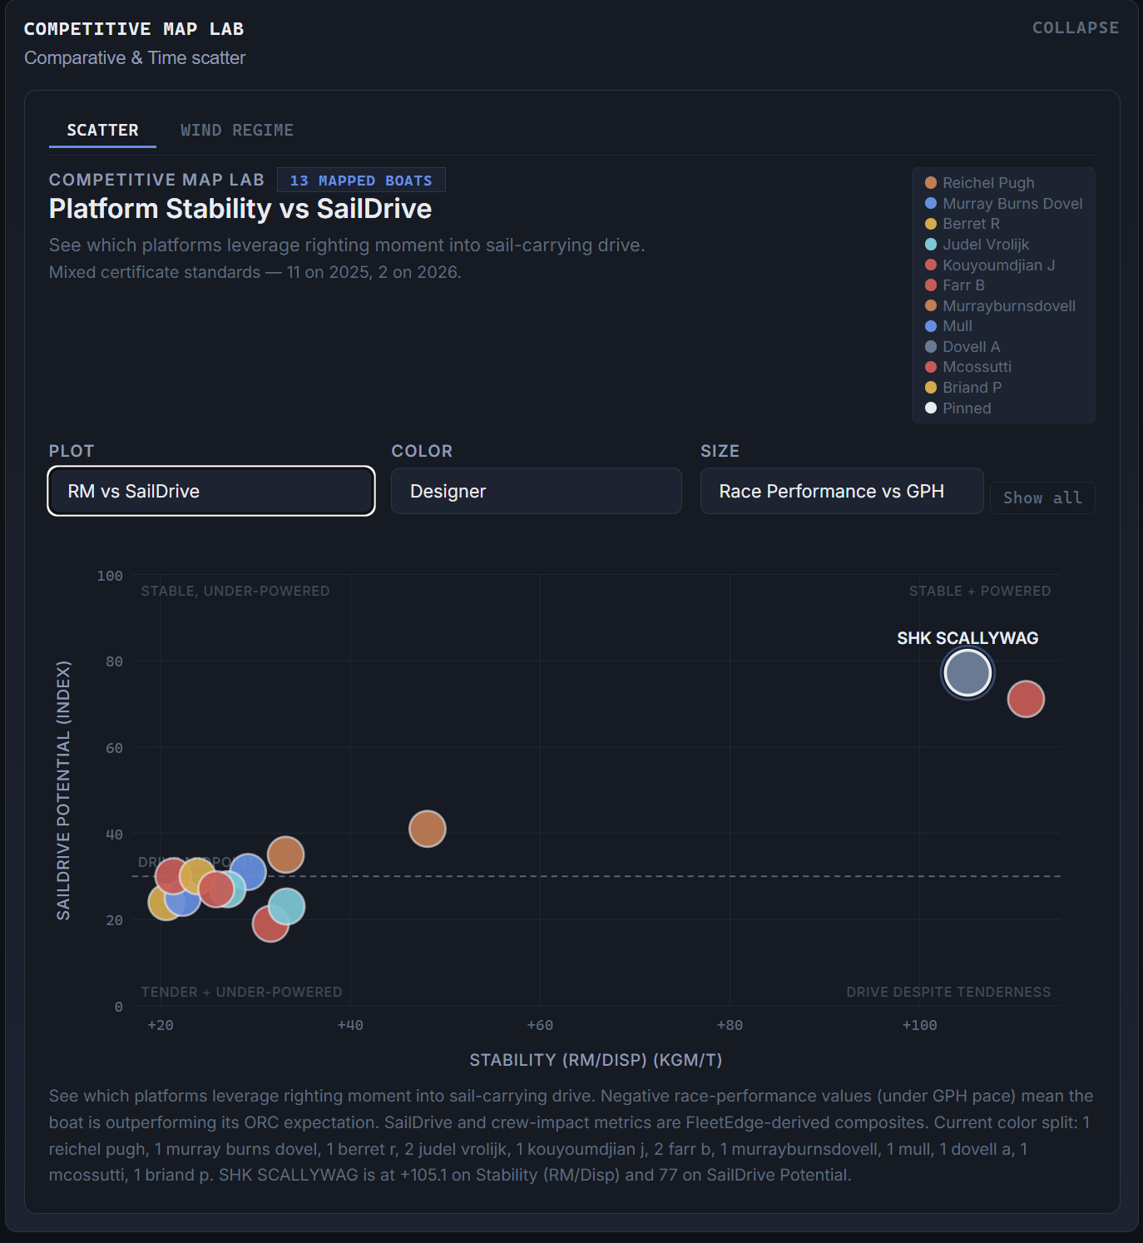Screen dimensions: 1143x1243
Task: Collapse the Competitive Map Lab panel
Action: [1076, 27]
